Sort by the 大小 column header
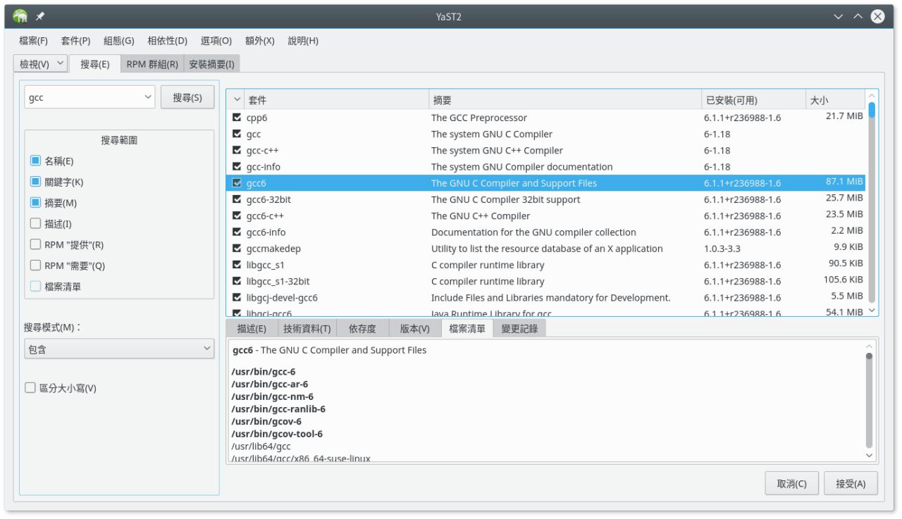This screenshot has width=902, height=519. pyautogui.click(x=834, y=101)
